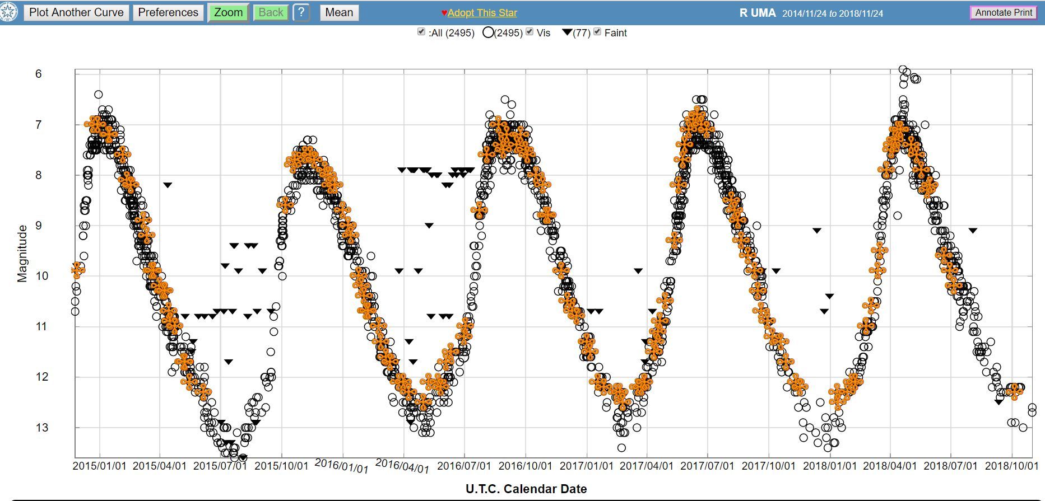Disable the Faint observations checkbox
Viewport: 1045px width, 501px height.
(x=597, y=32)
